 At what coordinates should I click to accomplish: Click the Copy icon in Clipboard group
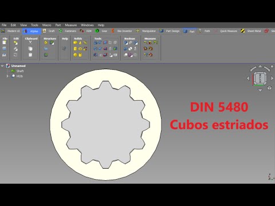(x=30, y=49)
